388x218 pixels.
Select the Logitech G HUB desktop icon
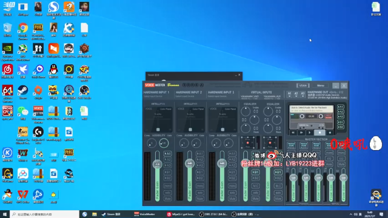pyautogui.click(x=38, y=135)
